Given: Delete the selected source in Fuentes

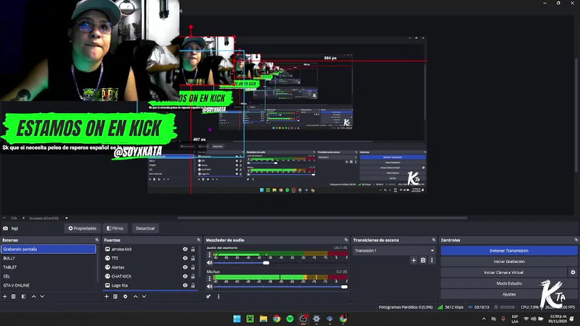Looking at the screenshot, I should (x=115, y=297).
